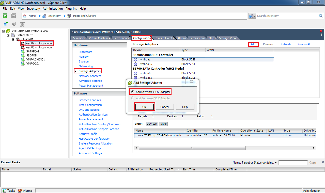Collapse the Datacenter01 tree node

[8, 35]
